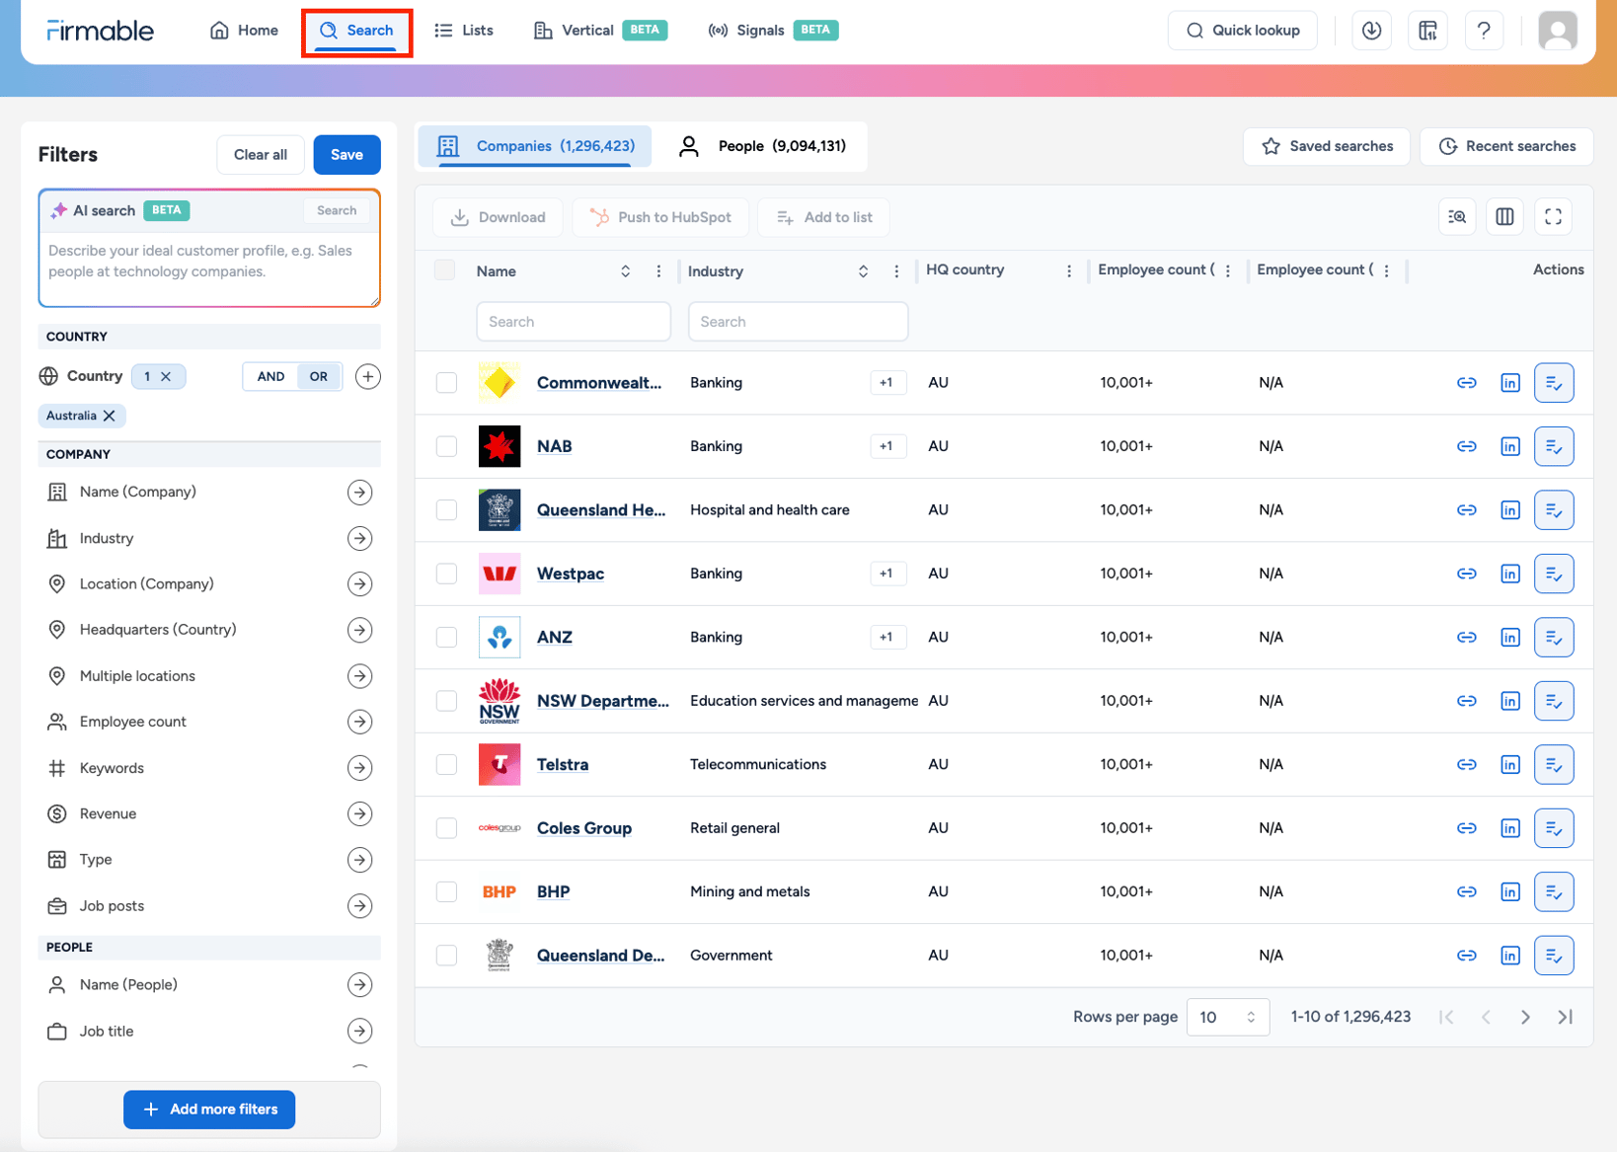1617x1152 pixels.
Task: Open the manage columns icon above the table
Action: click(1504, 216)
